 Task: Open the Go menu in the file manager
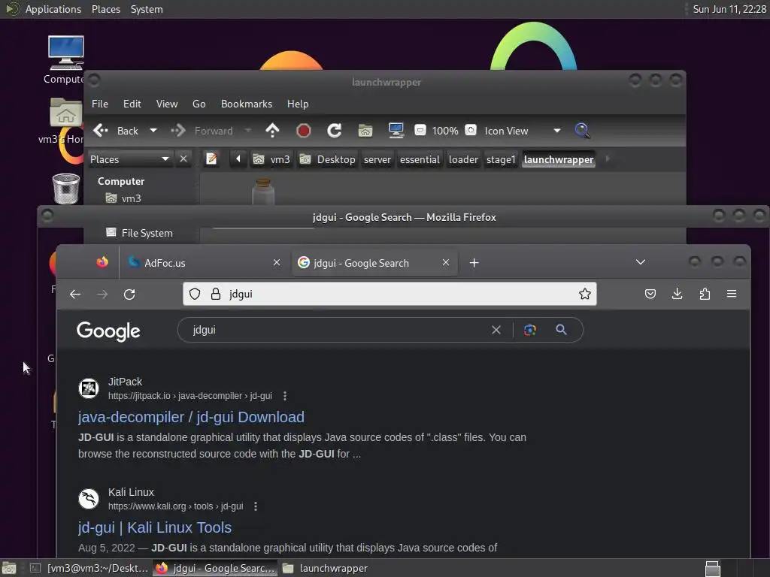pos(199,104)
